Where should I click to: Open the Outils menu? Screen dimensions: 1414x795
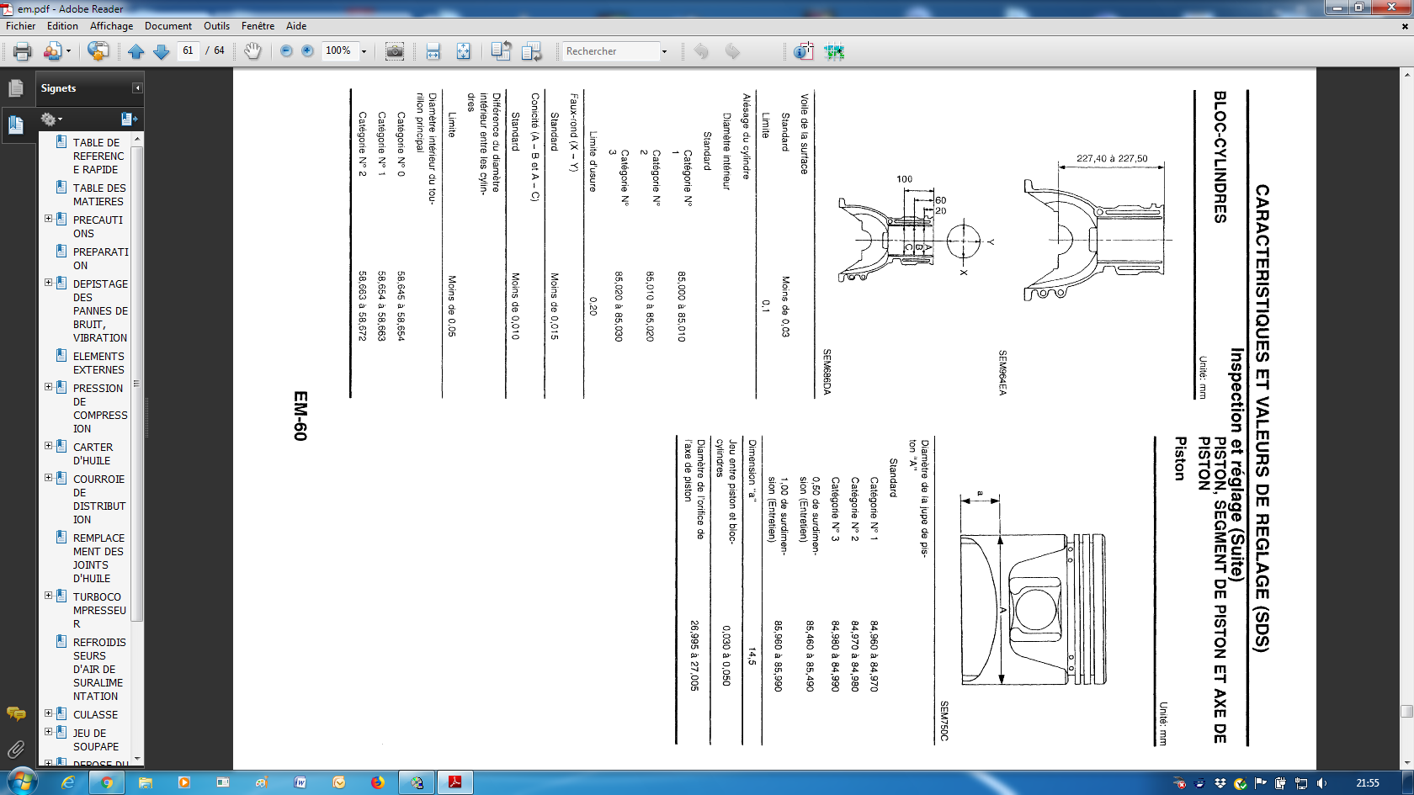(216, 26)
